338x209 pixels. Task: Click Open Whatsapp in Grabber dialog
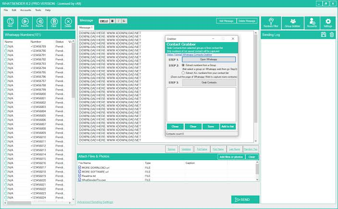coord(209,59)
